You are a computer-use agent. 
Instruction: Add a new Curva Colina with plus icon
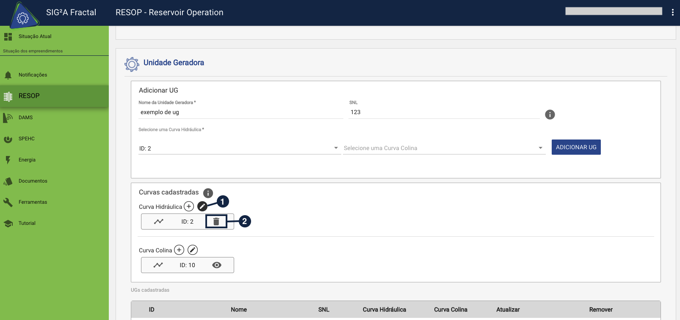pyautogui.click(x=179, y=250)
